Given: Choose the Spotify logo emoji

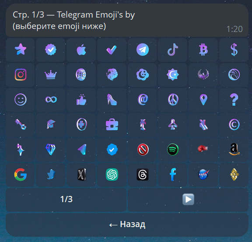Looking at the screenshot, I should 173,149.
